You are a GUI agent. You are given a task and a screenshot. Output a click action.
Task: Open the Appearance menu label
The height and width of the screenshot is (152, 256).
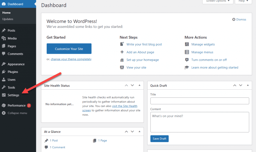pyautogui.click(x=16, y=64)
